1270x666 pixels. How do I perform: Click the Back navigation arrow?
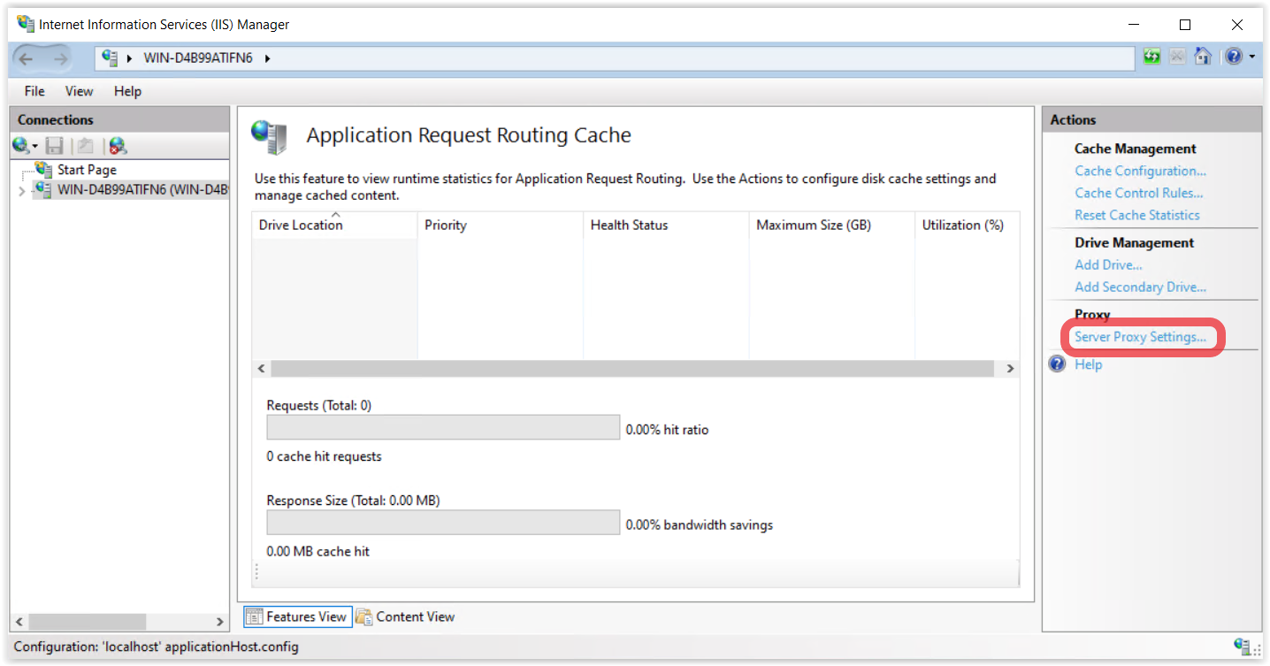pyautogui.click(x=27, y=58)
